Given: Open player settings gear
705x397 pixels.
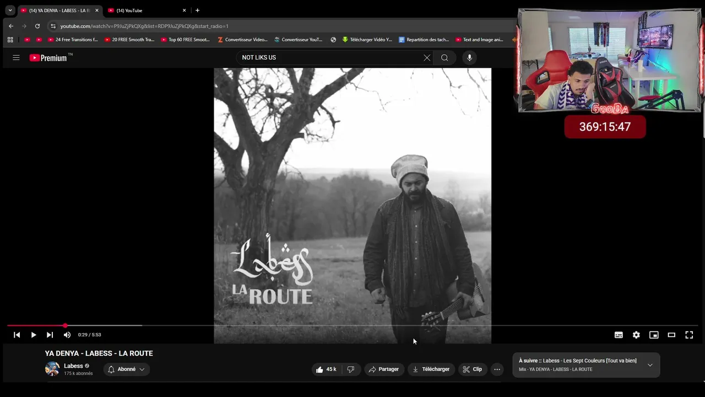Looking at the screenshot, I should pos(636,335).
